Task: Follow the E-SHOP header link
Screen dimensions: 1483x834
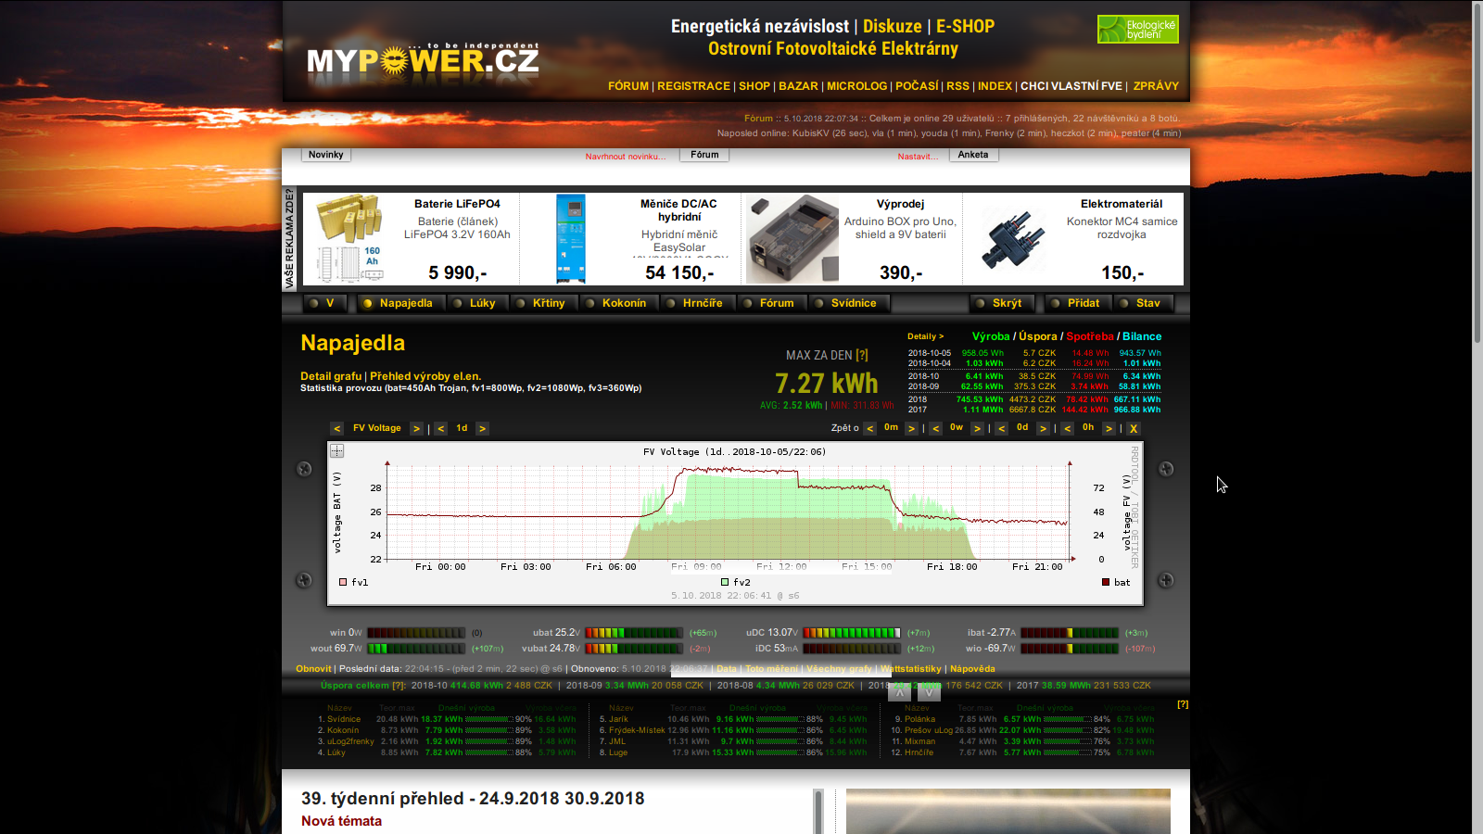Action: point(965,27)
